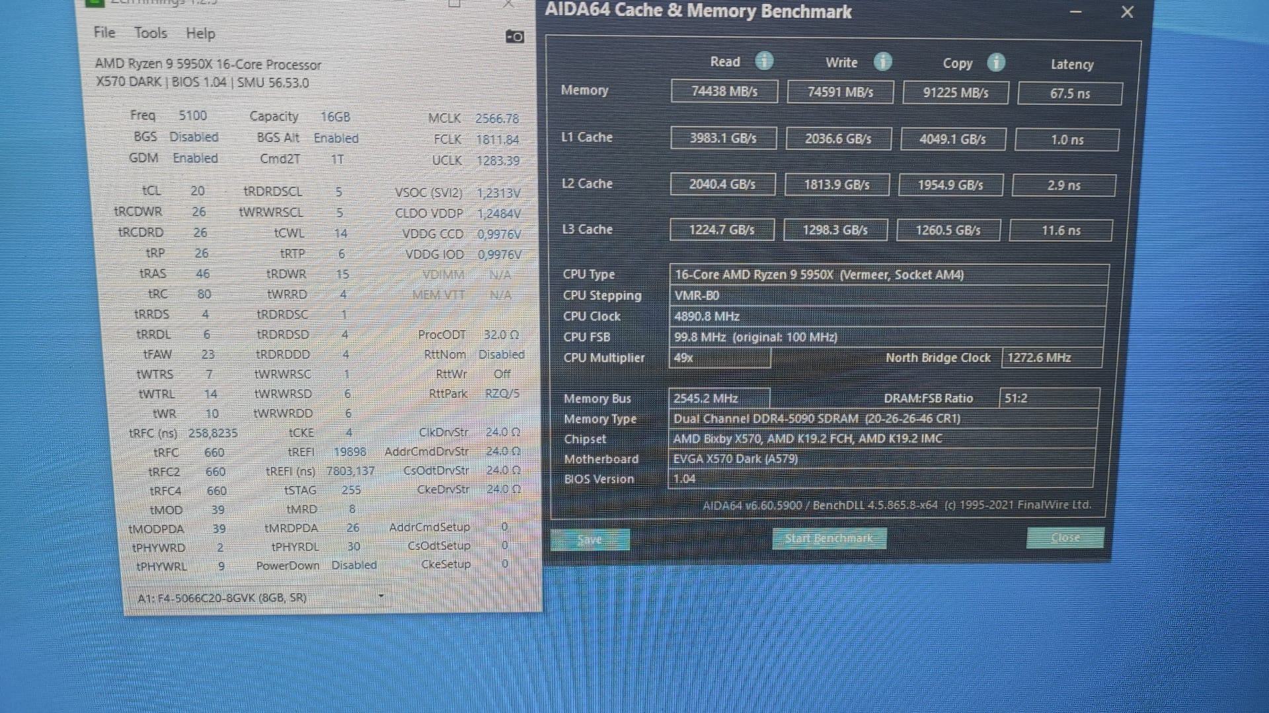Viewport: 1269px width, 713px height.
Task: Select the L3 Cache Write value 1298.3 GB/s
Action: pyautogui.click(x=835, y=230)
